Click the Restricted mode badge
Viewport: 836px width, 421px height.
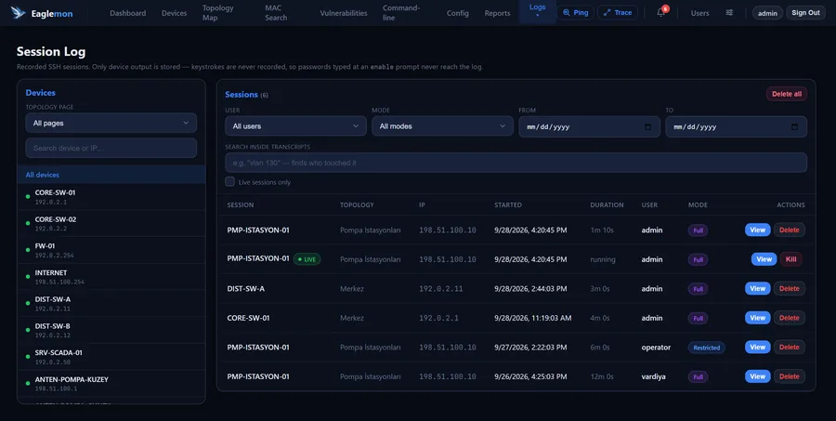707,348
